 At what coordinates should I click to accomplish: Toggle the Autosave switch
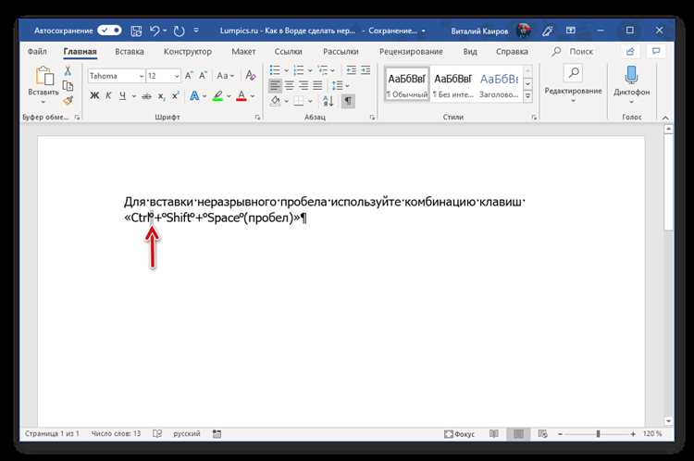coord(109,31)
